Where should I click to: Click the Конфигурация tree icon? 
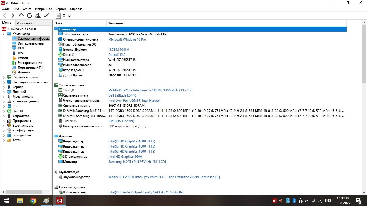9,130
